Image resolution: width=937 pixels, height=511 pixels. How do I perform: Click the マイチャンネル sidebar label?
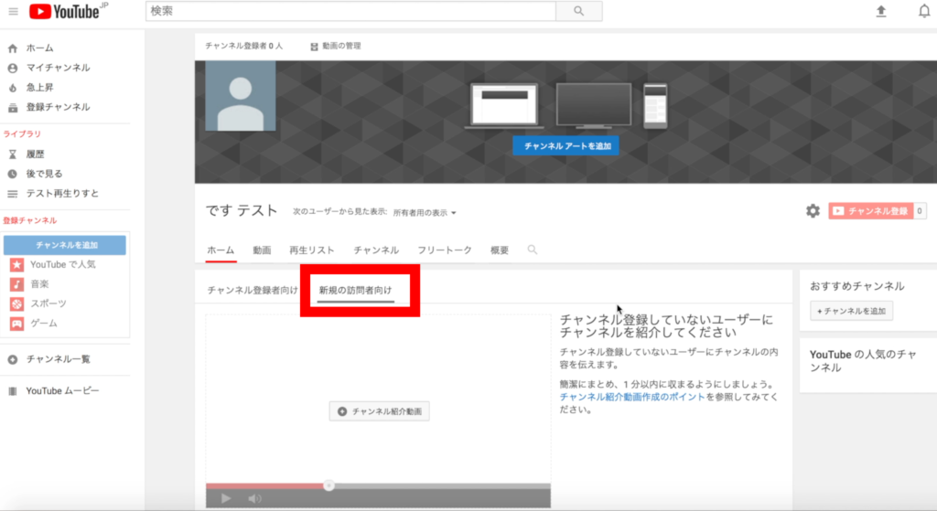tap(58, 68)
